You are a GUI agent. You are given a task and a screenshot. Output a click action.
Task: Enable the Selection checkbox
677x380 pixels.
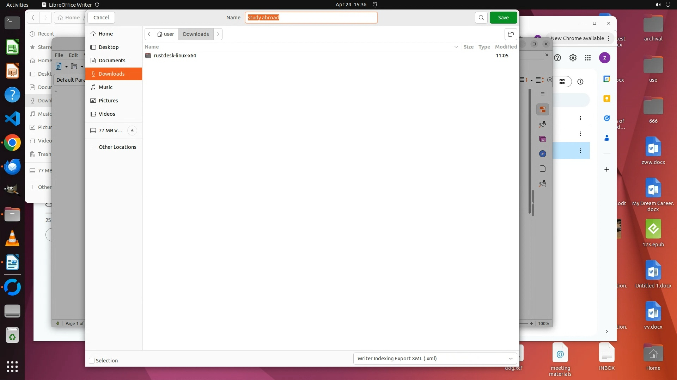click(92, 361)
